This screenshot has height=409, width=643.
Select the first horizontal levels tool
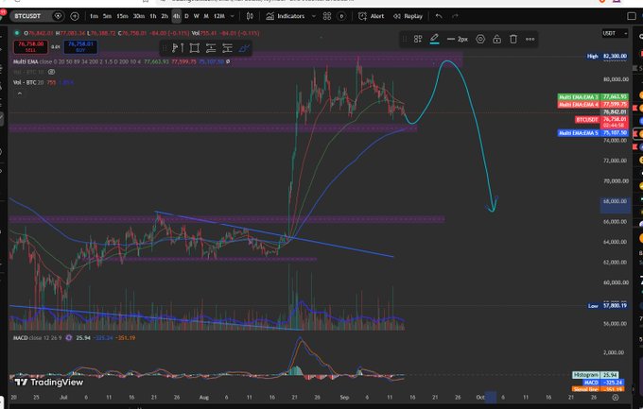pos(211,48)
